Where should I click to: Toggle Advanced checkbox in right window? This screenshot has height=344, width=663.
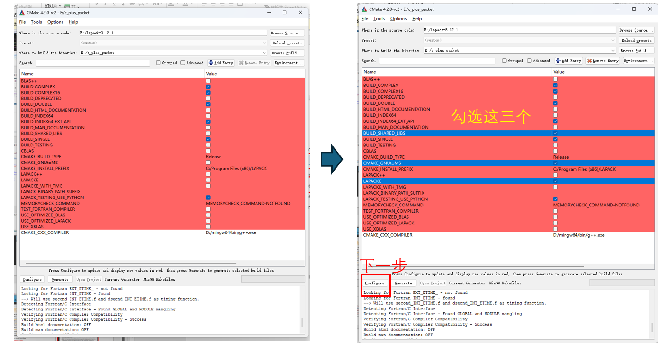point(529,60)
